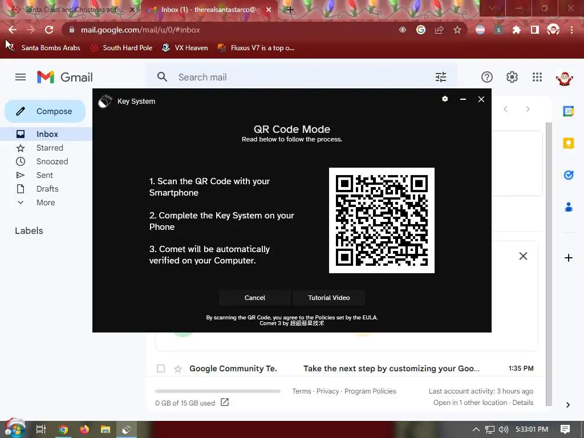
Task: Open Google Tasks side panel
Action: pos(569,175)
